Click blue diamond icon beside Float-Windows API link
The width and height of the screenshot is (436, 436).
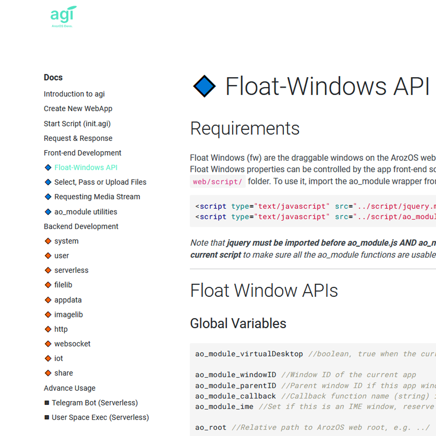tap(48, 167)
